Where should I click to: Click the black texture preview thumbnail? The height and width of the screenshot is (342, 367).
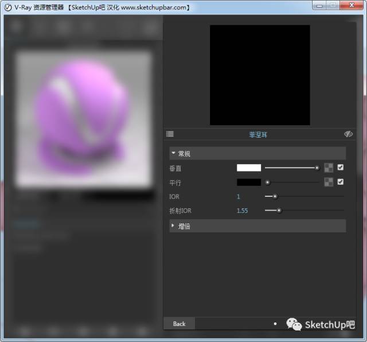point(260,75)
